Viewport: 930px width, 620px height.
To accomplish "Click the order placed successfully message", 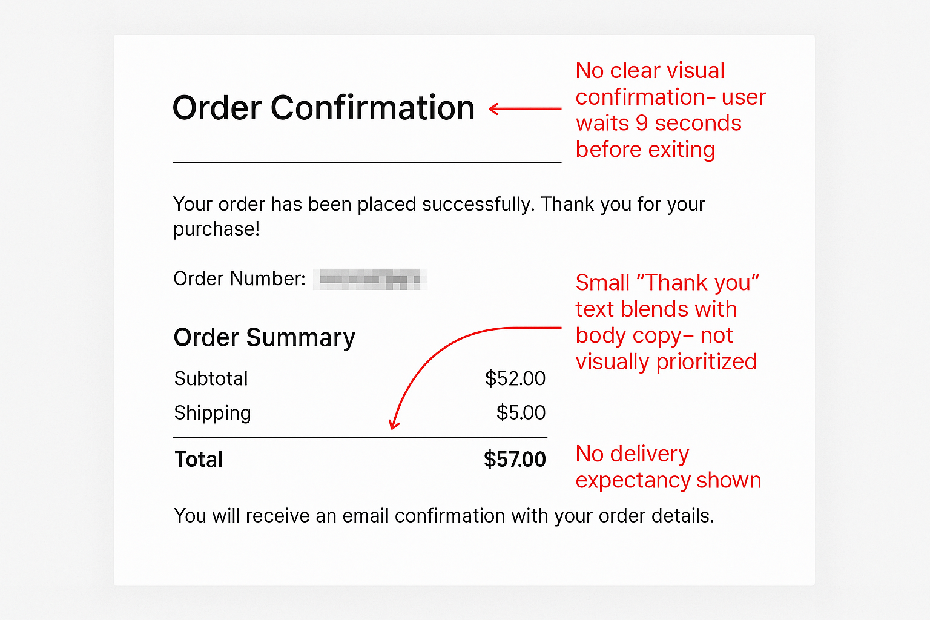I will pyautogui.click(x=439, y=216).
